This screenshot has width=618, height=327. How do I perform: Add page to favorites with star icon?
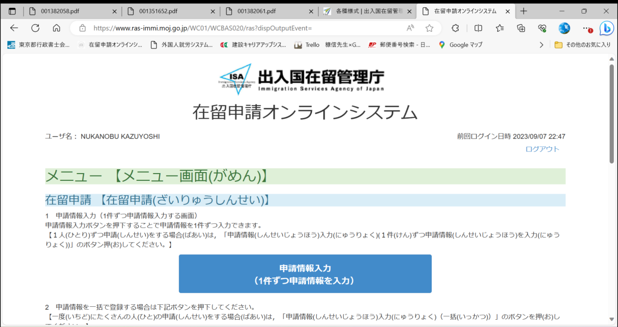(x=429, y=28)
